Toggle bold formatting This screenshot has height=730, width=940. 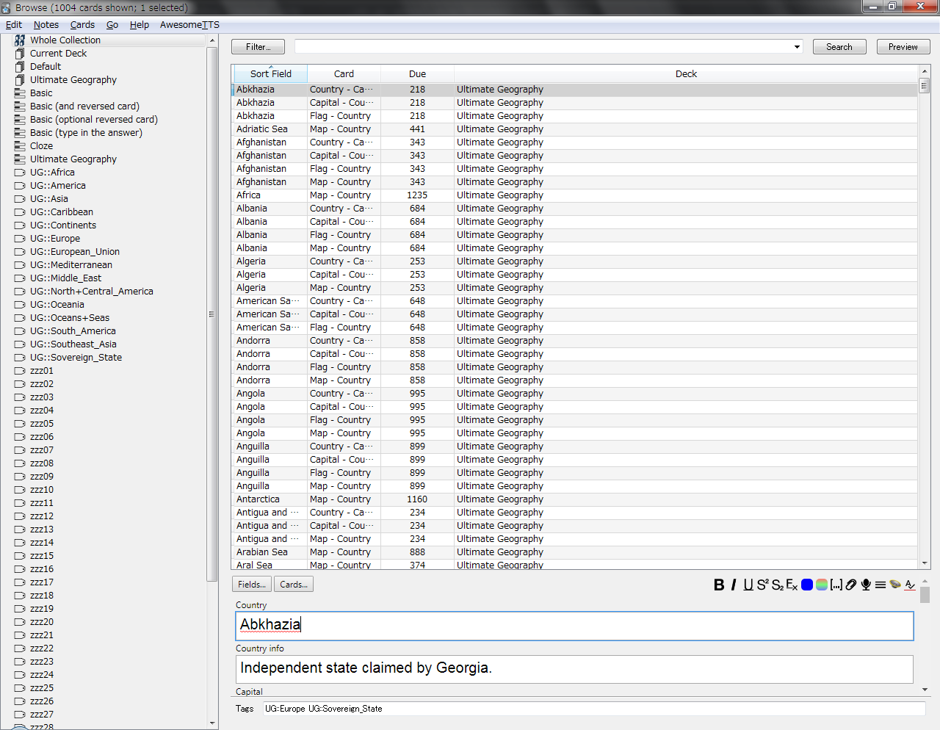point(719,585)
